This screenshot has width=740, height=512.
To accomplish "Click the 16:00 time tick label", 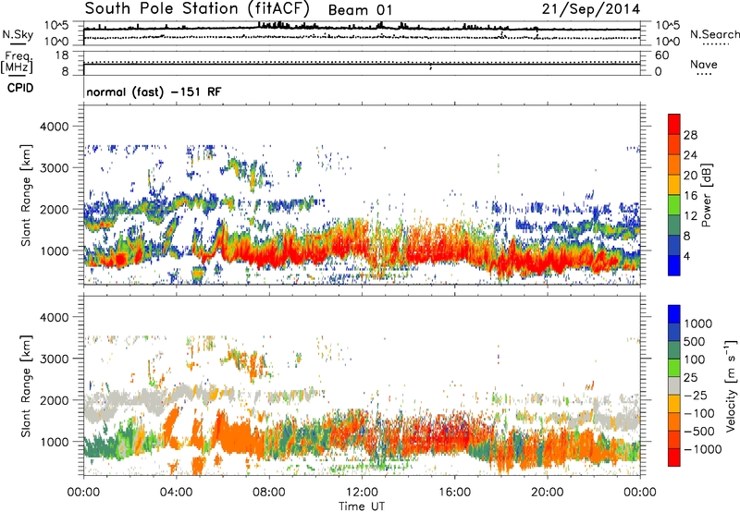I will click(454, 493).
